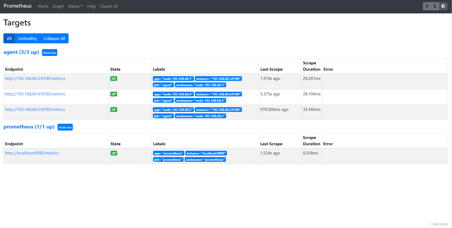
Task: Open endpoint http://192.168.60.2:9100/metrics
Action: [35, 109]
